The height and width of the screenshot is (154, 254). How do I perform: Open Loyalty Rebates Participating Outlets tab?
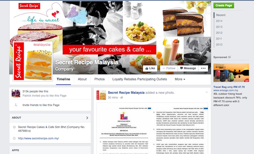140,79
